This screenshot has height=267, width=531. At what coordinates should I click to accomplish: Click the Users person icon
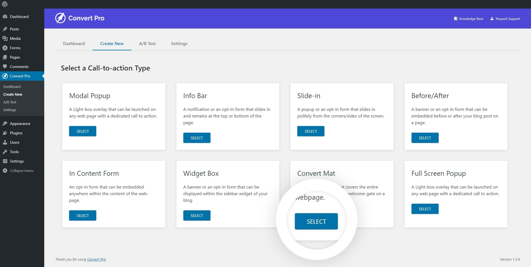click(5, 142)
